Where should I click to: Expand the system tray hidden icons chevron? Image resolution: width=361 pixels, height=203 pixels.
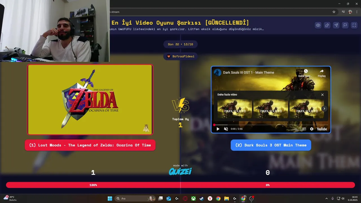327,198
